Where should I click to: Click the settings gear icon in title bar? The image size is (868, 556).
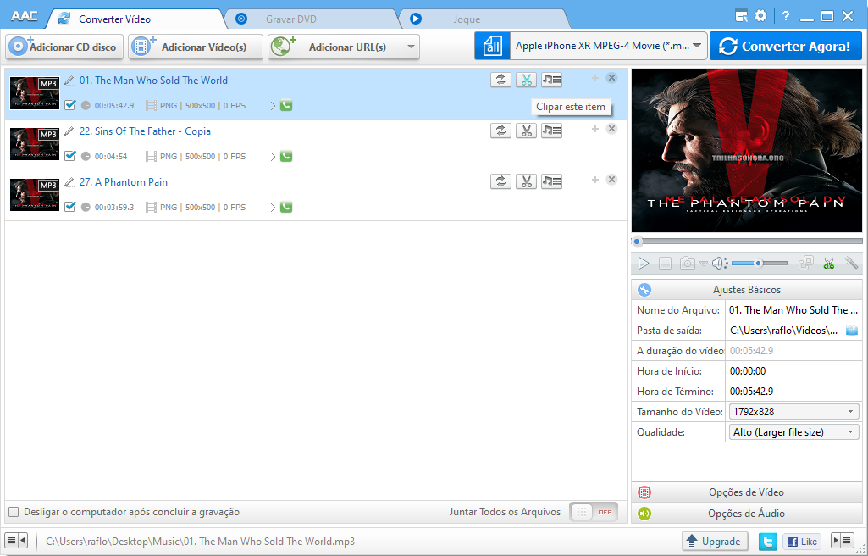coord(760,16)
